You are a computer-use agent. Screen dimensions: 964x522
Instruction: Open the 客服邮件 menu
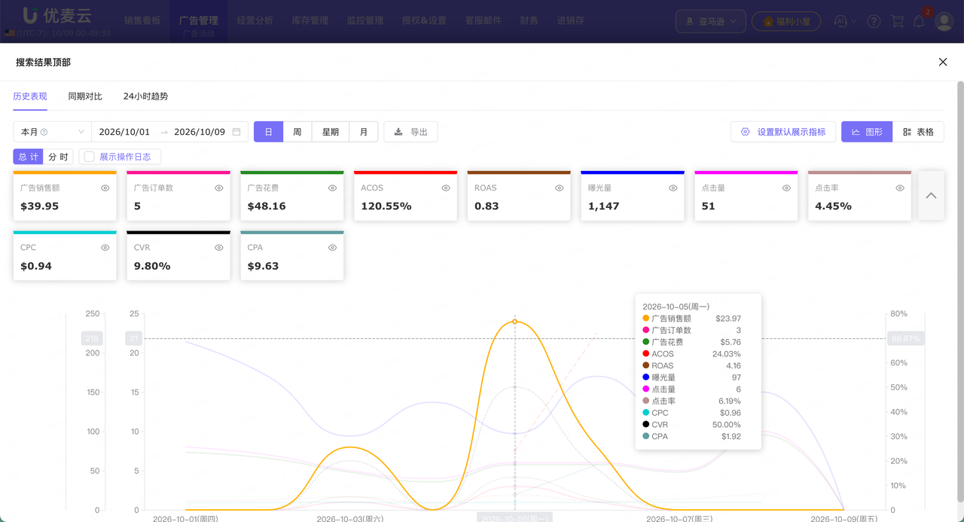tap(484, 21)
